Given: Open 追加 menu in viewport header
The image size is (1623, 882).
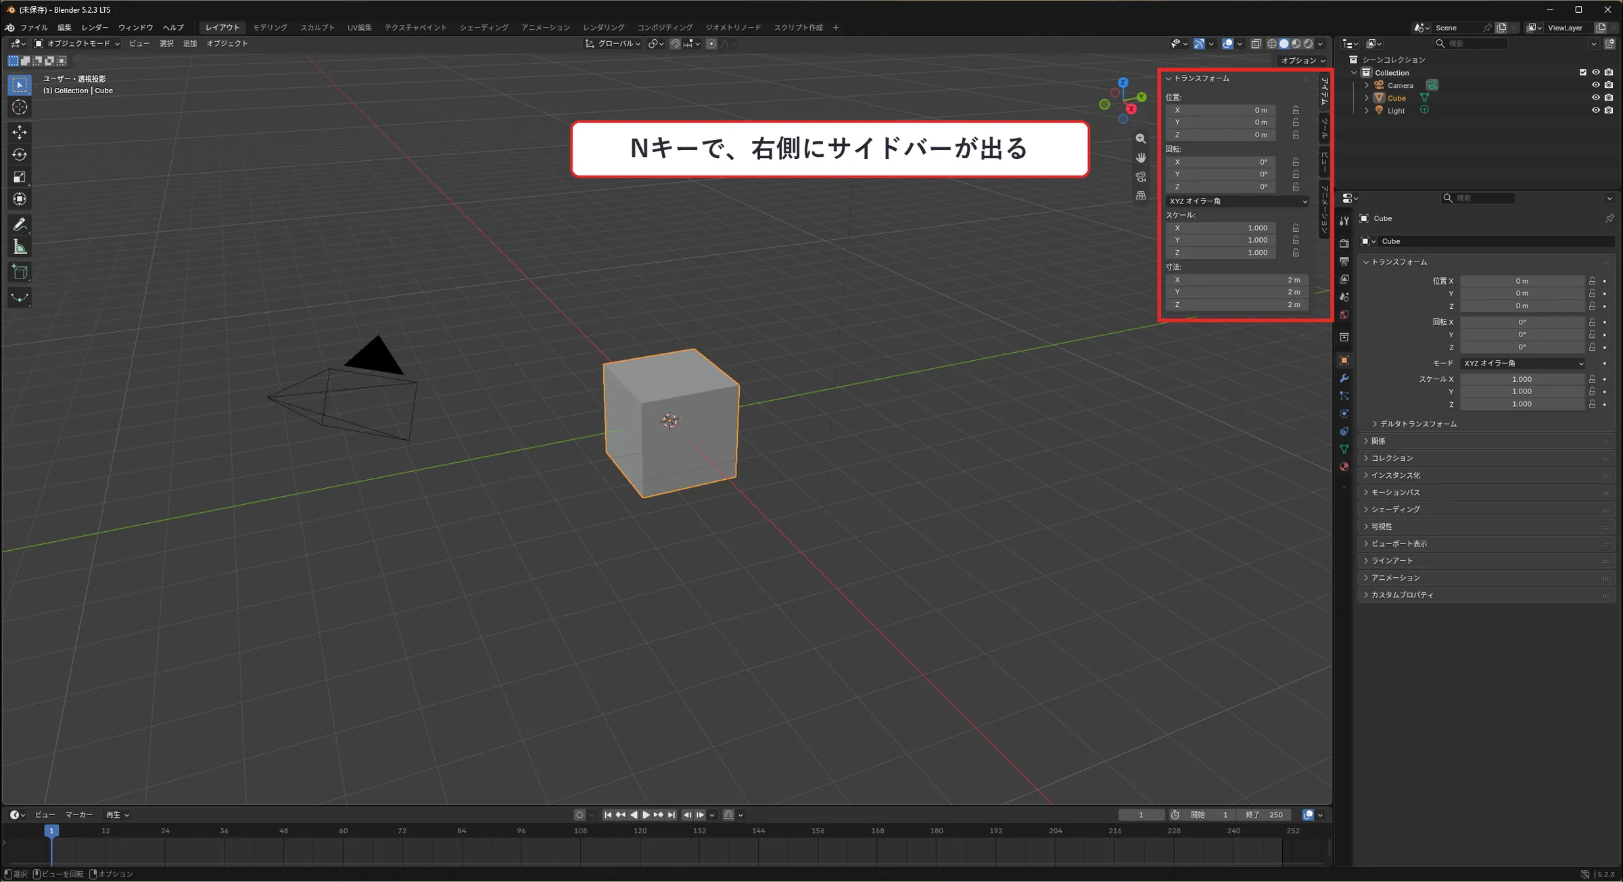Looking at the screenshot, I should [x=190, y=43].
